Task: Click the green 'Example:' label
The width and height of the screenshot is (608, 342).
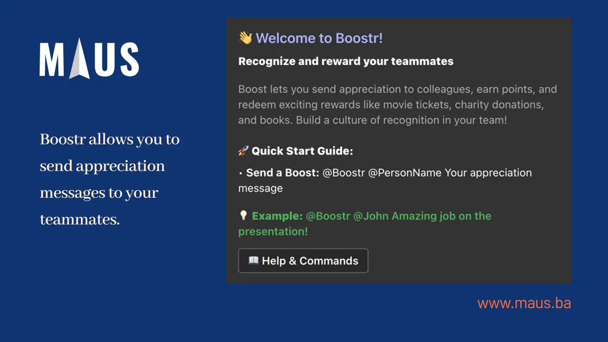Action: pyautogui.click(x=277, y=216)
